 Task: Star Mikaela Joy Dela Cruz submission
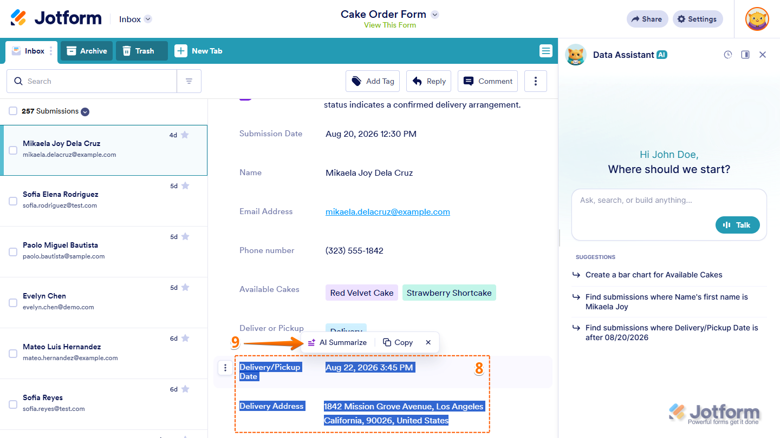click(185, 135)
